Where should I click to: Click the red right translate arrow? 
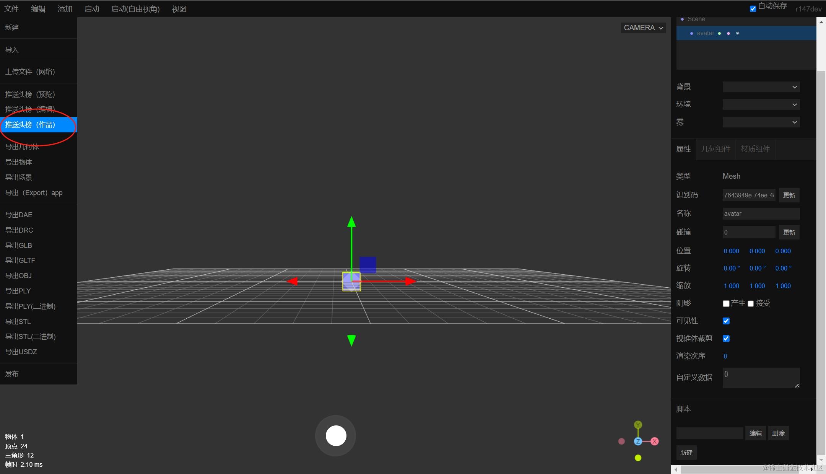[410, 281]
